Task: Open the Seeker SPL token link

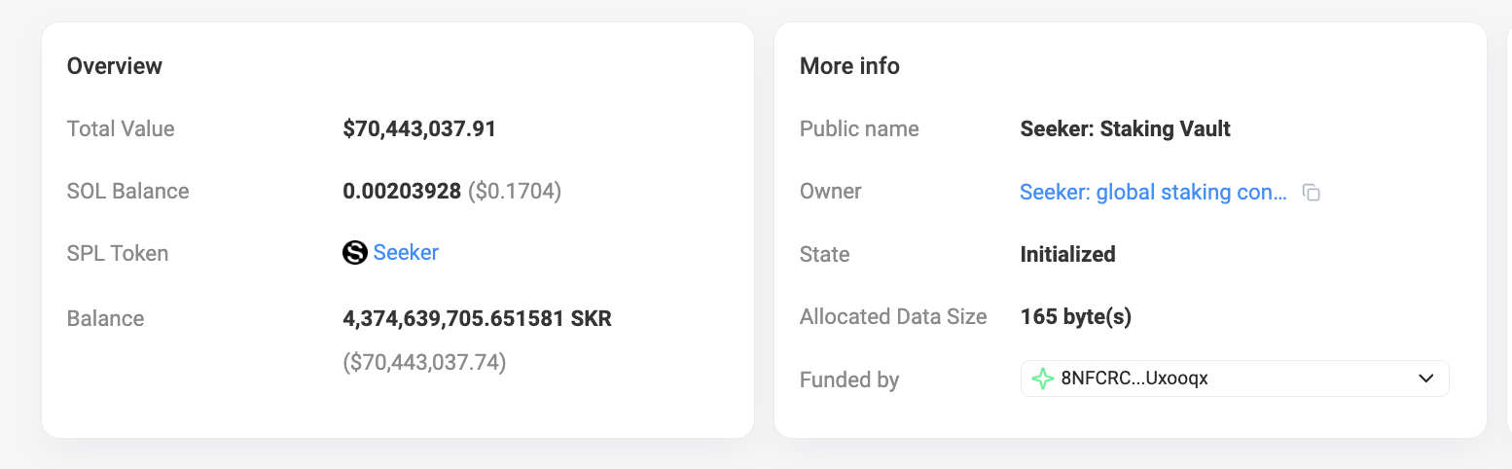Action: pyautogui.click(x=406, y=253)
